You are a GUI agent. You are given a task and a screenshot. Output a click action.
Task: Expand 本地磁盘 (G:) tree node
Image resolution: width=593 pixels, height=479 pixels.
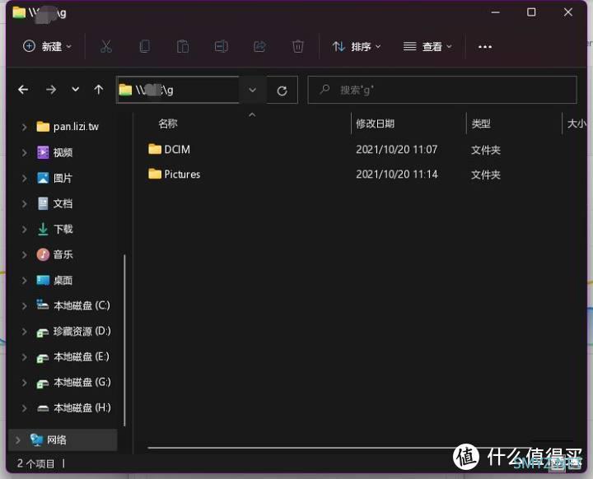24,383
